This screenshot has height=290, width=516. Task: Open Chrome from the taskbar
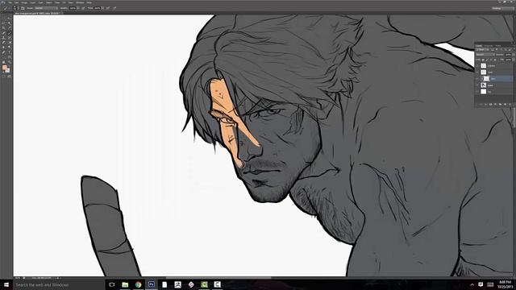[x=138, y=284]
